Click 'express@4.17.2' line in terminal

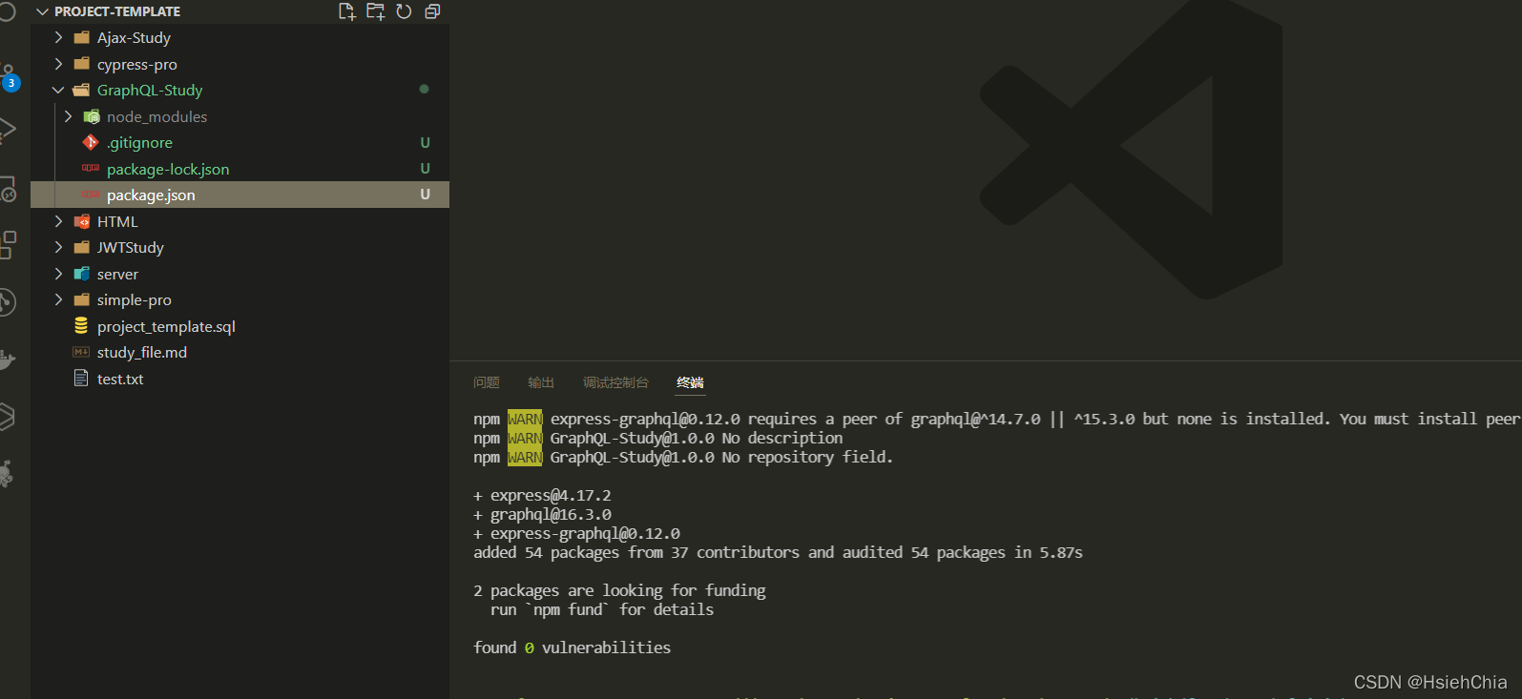click(542, 496)
